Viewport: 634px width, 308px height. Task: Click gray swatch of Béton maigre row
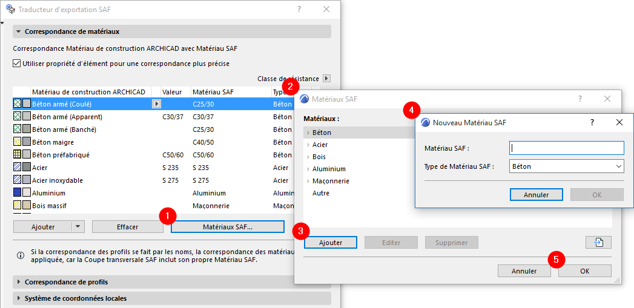tap(26, 142)
